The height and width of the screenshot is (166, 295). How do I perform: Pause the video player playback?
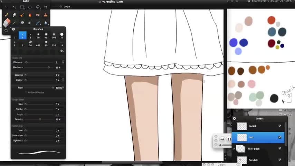tap(229, 139)
